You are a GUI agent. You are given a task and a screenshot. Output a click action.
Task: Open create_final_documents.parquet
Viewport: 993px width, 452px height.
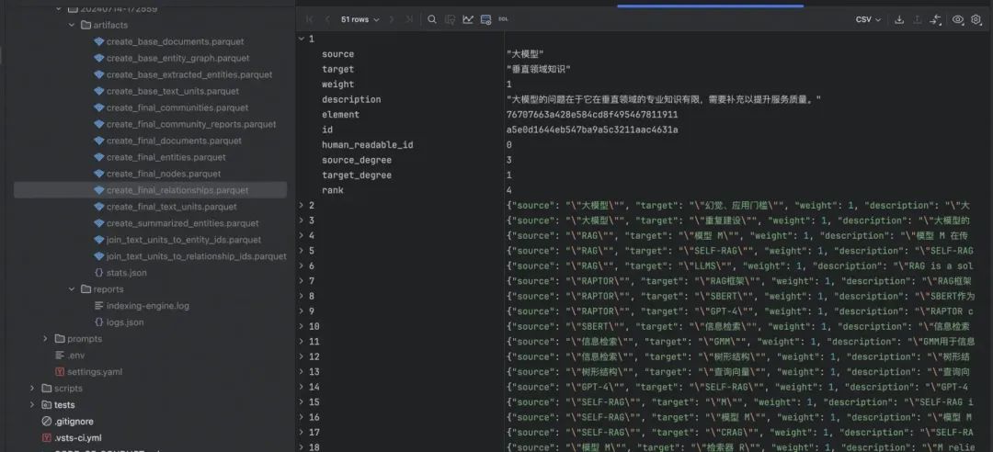[174, 141]
